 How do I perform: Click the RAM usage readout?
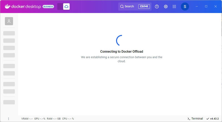coord(54,119)
